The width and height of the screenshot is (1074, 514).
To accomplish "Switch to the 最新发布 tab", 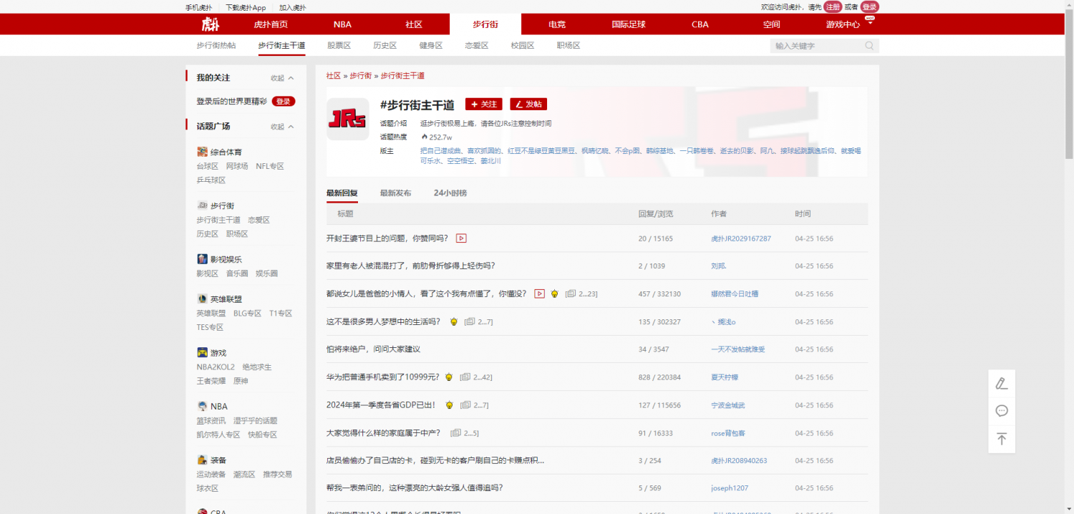I will coord(395,193).
